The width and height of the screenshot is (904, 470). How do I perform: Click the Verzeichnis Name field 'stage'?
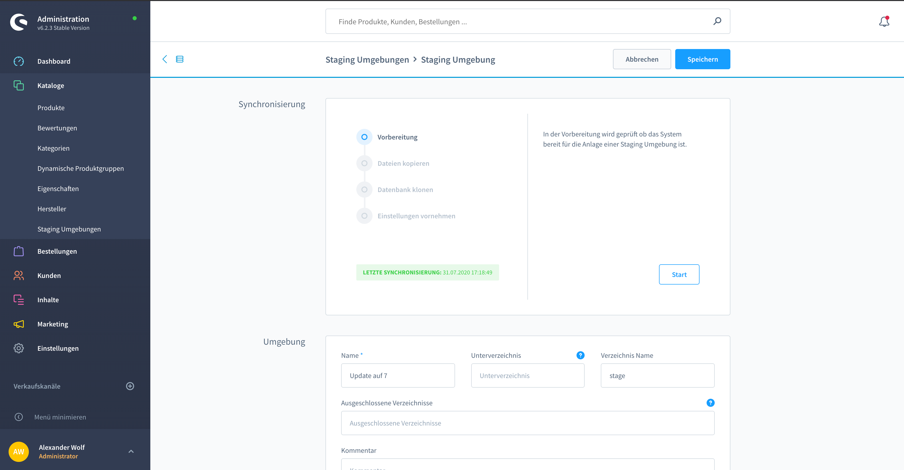(x=658, y=375)
